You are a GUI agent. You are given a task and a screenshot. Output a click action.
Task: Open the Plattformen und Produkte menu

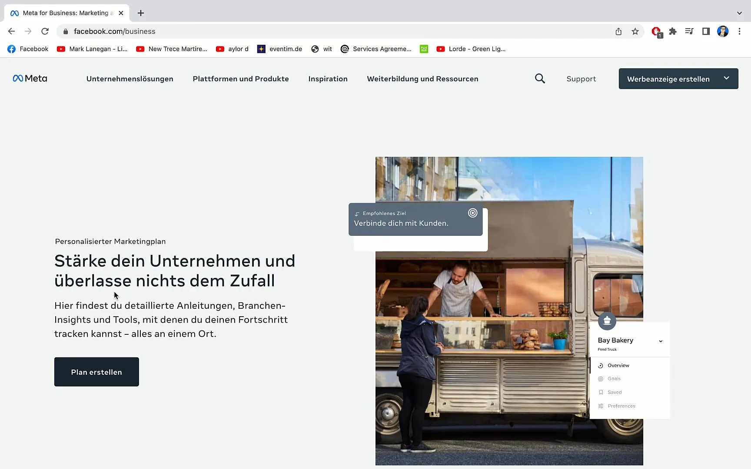241,79
